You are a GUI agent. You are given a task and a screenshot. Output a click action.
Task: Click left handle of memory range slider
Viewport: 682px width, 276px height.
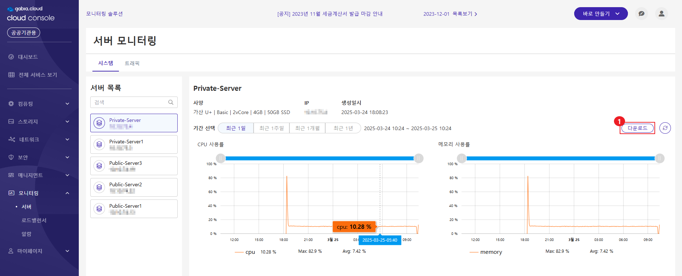(462, 158)
